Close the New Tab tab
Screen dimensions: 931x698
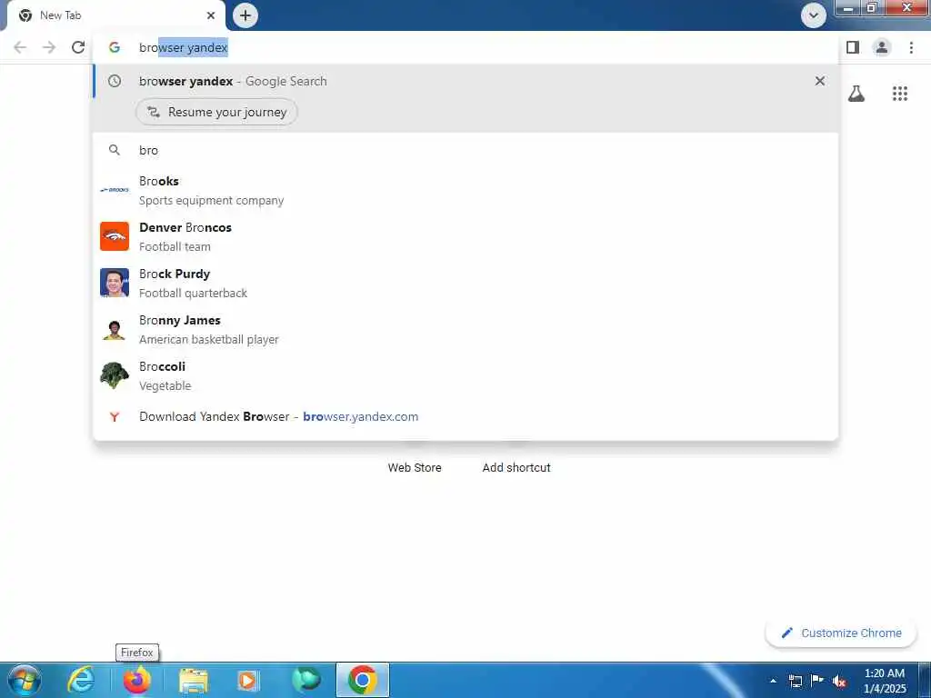(x=211, y=15)
